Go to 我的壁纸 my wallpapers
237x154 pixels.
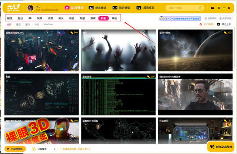click(121, 7)
